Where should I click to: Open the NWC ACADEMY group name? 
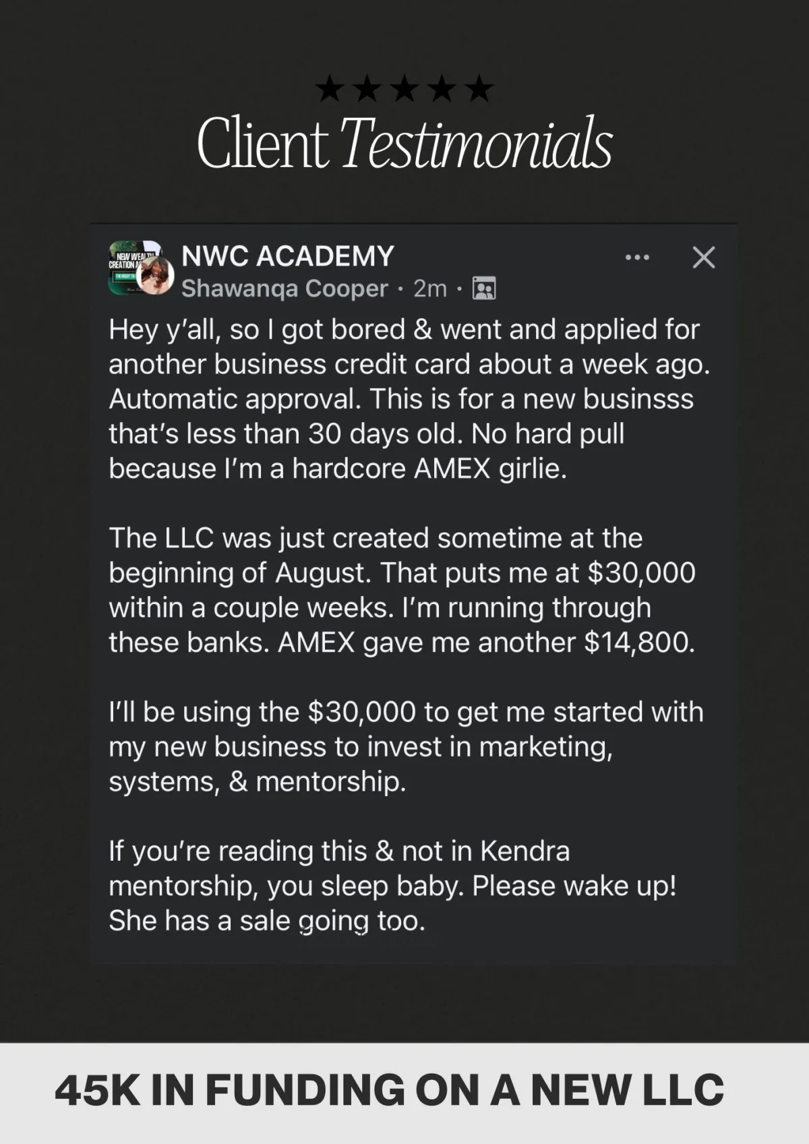pos(288,256)
